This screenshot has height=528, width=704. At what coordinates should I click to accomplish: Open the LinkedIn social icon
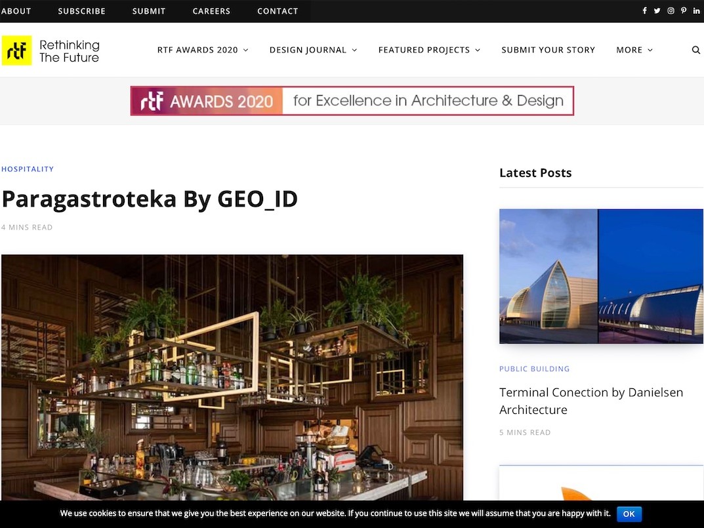pos(696,10)
